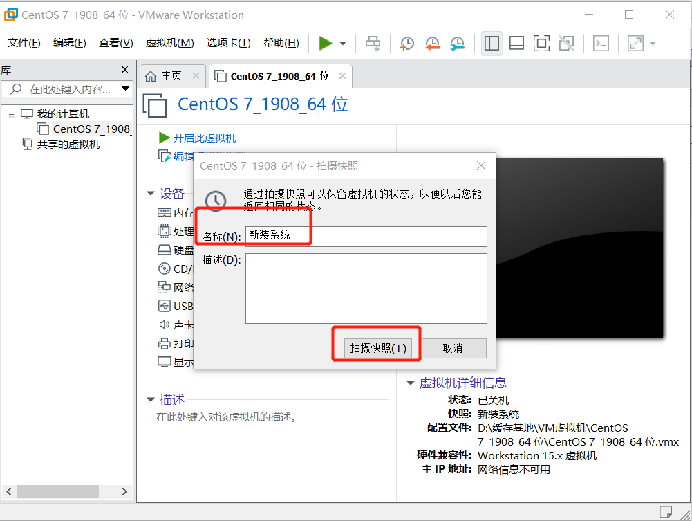
Task: Close the 库 library panel
Action: point(125,70)
